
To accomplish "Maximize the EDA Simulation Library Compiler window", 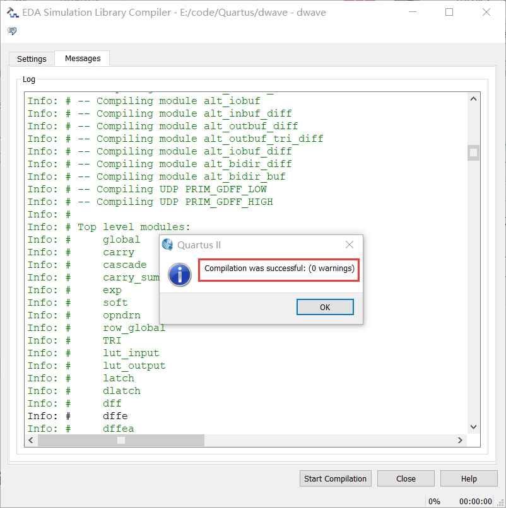I will click(449, 12).
